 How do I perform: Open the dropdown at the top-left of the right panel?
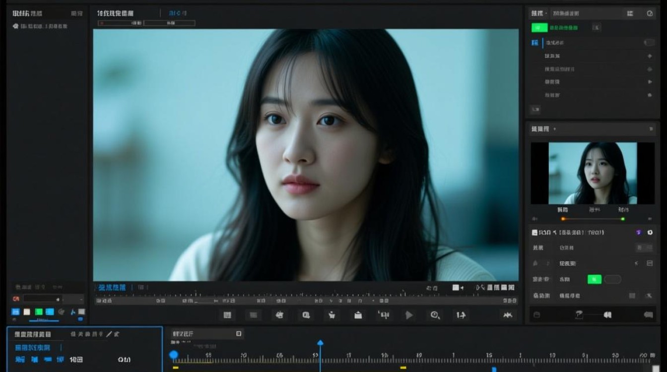(x=539, y=13)
